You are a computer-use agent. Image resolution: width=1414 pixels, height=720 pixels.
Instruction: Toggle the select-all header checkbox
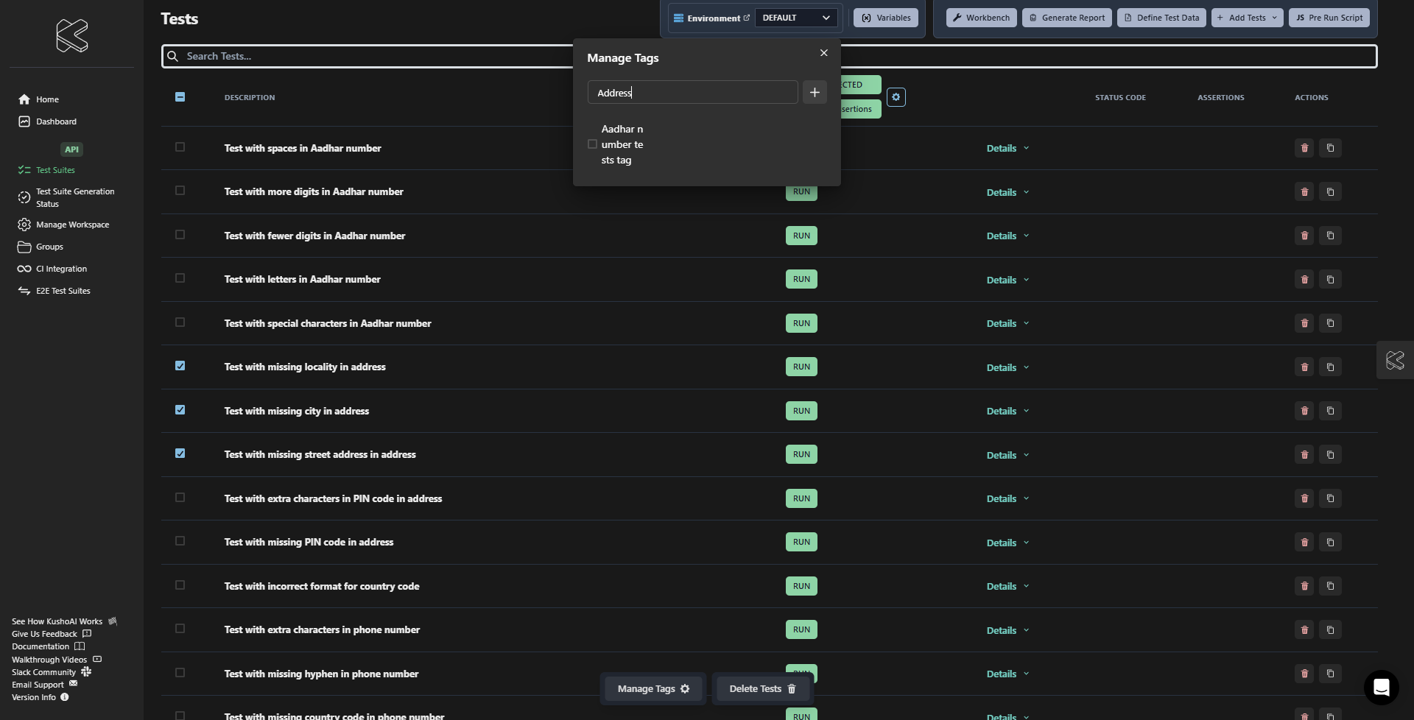tap(180, 97)
